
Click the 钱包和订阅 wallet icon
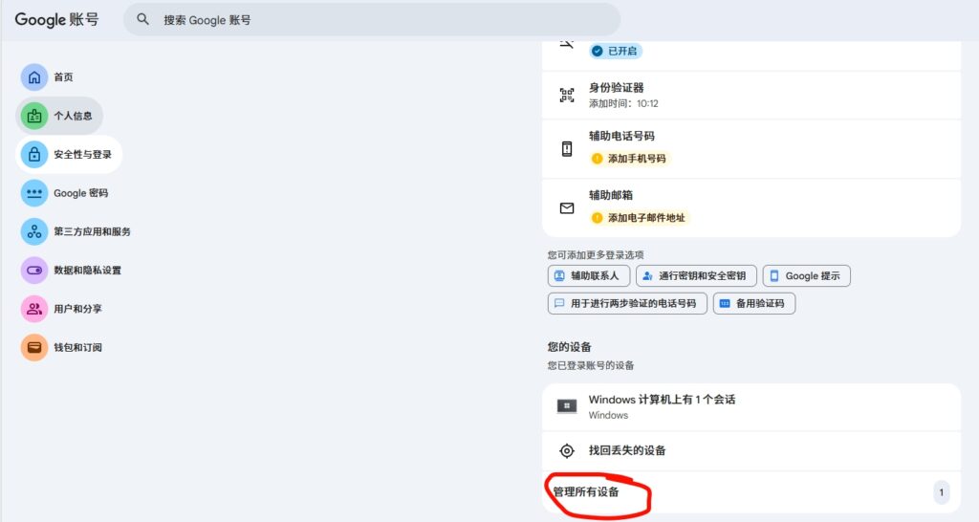click(34, 347)
